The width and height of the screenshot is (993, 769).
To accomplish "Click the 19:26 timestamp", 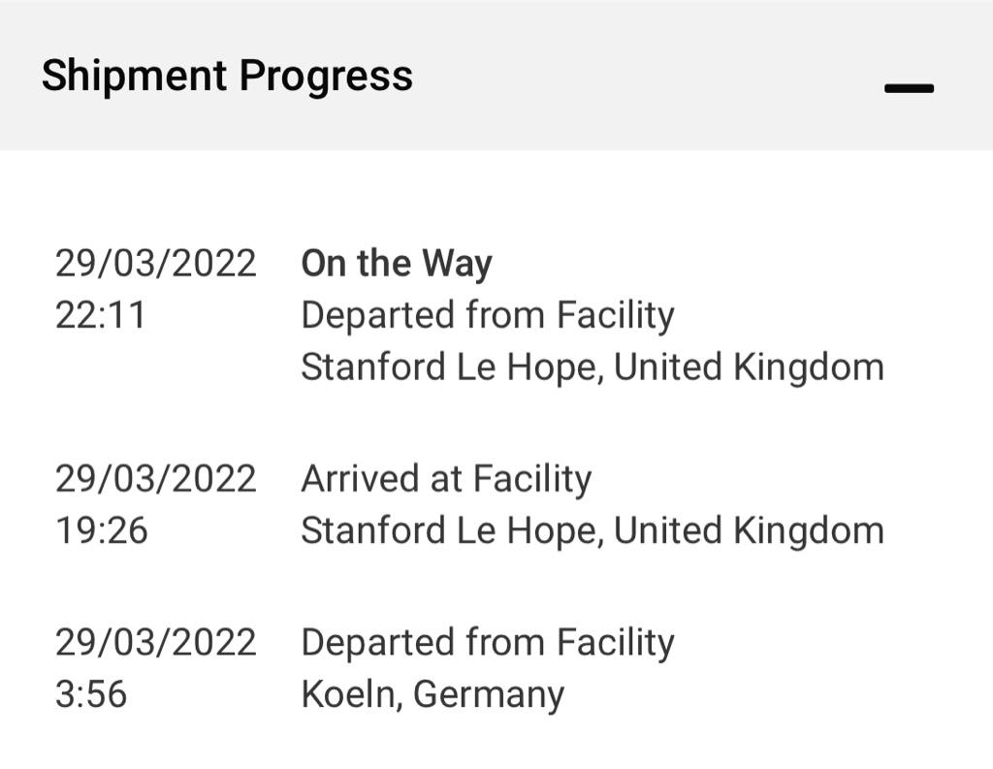I will [101, 530].
